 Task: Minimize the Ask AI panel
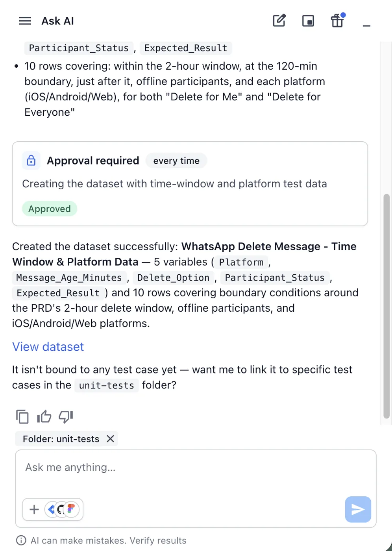click(x=366, y=26)
